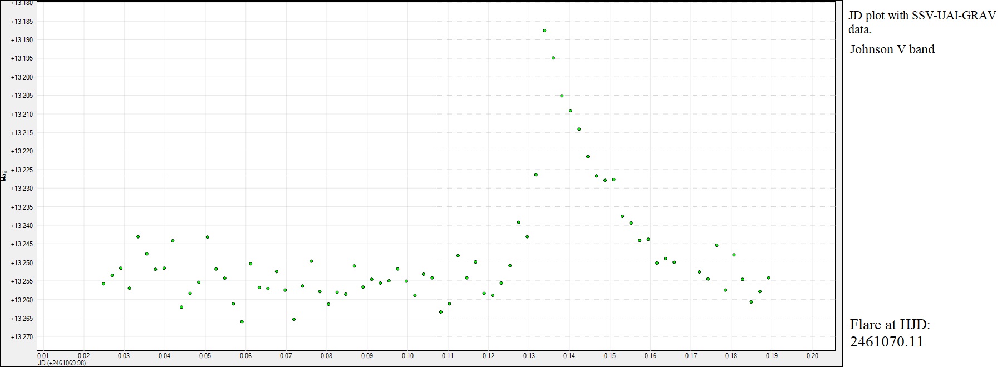Click the data point near magnitude 13.226 on rising edge
The image size is (1002, 367).
[536, 175]
